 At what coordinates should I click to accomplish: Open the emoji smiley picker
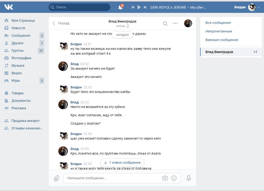pos(174,178)
